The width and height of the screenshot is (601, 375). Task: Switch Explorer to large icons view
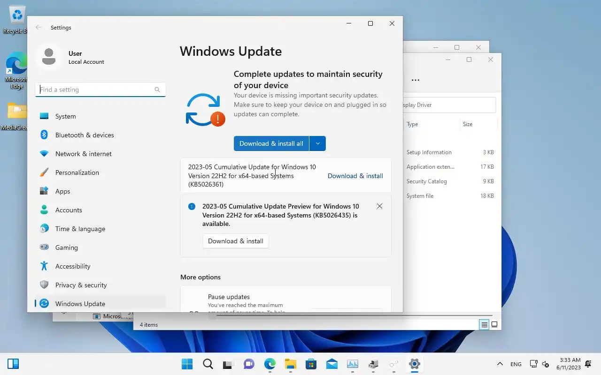(x=494, y=324)
